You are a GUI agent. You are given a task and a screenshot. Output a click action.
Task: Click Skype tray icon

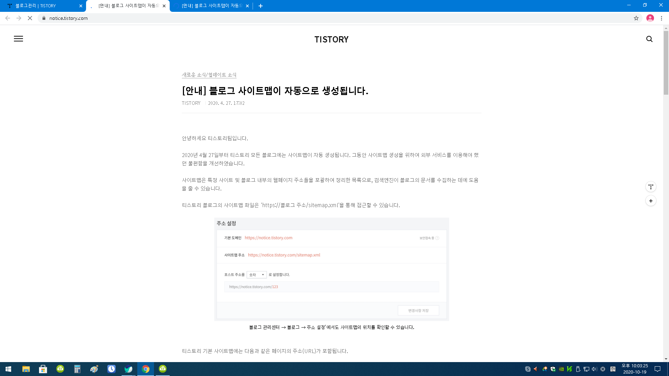coord(528,369)
